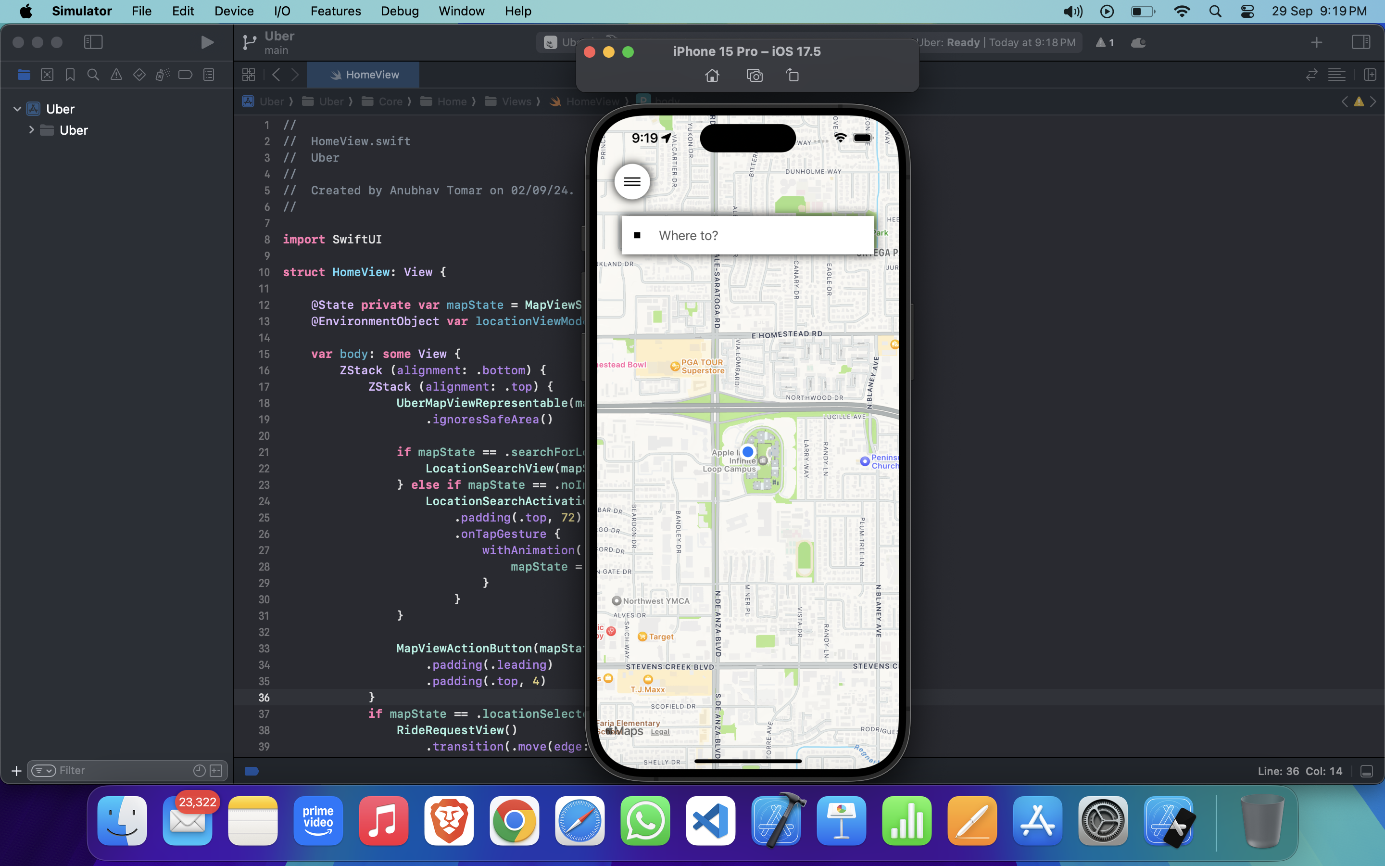Tap the Where to? search field

(x=747, y=235)
